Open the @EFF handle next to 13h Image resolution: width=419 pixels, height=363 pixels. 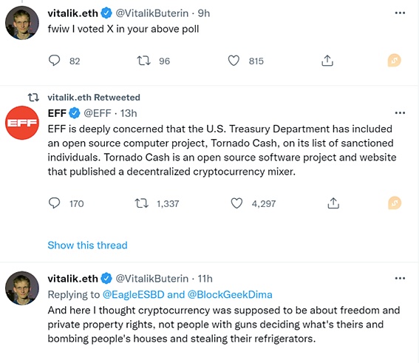click(98, 113)
